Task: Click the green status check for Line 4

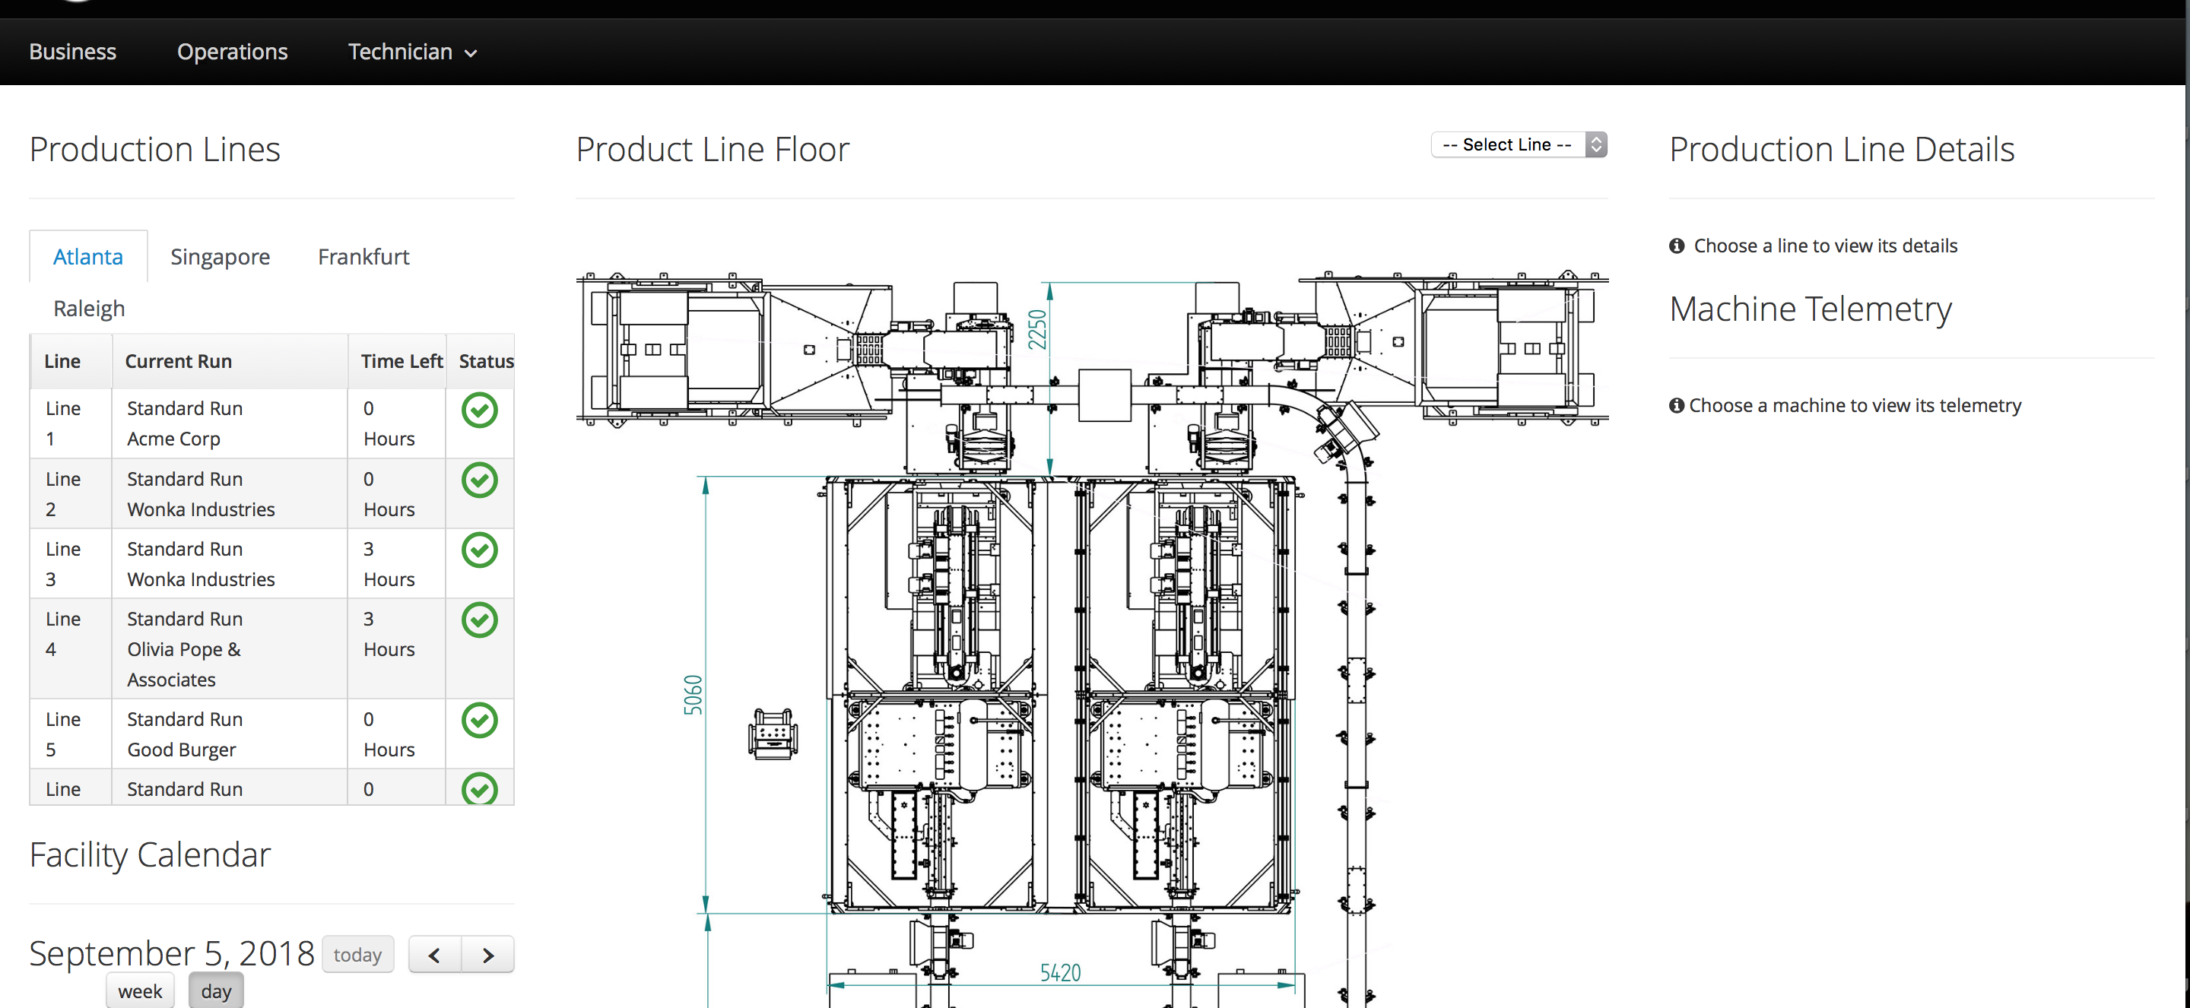Action: pos(480,620)
